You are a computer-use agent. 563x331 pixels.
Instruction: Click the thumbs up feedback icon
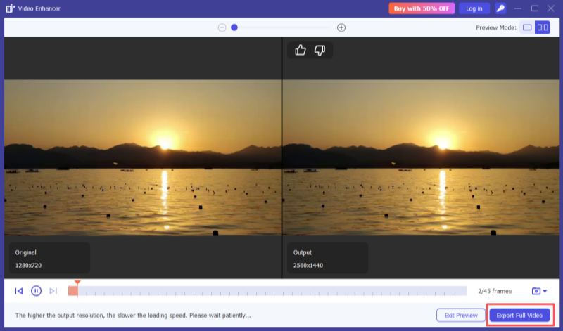pos(301,50)
